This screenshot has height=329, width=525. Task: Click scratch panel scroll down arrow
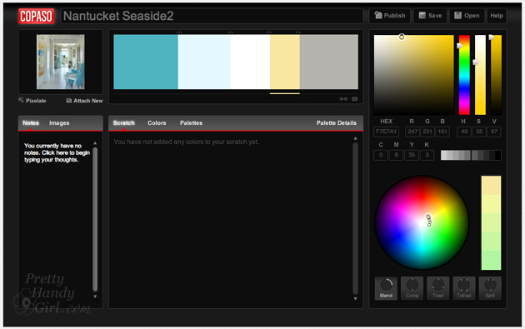[x=355, y=298]
